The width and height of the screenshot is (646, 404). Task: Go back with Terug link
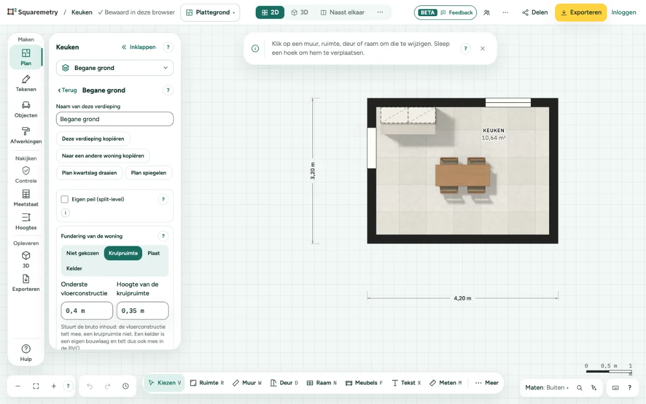click(67, 90)
